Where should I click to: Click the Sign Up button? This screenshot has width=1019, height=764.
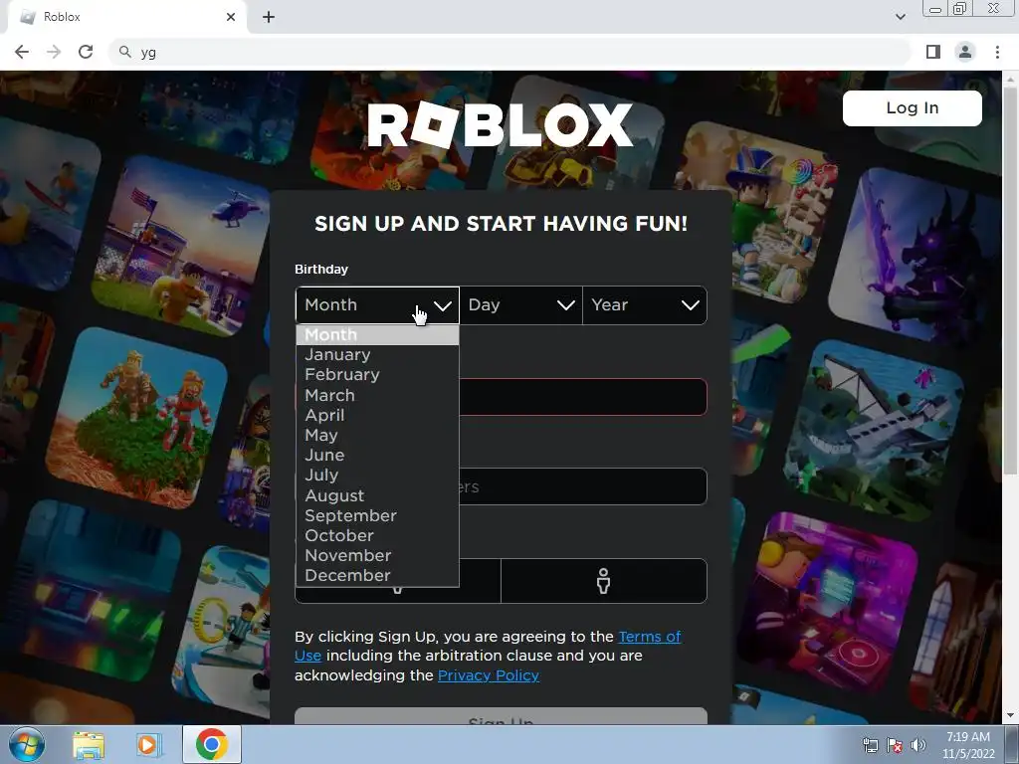pos(501,716)
